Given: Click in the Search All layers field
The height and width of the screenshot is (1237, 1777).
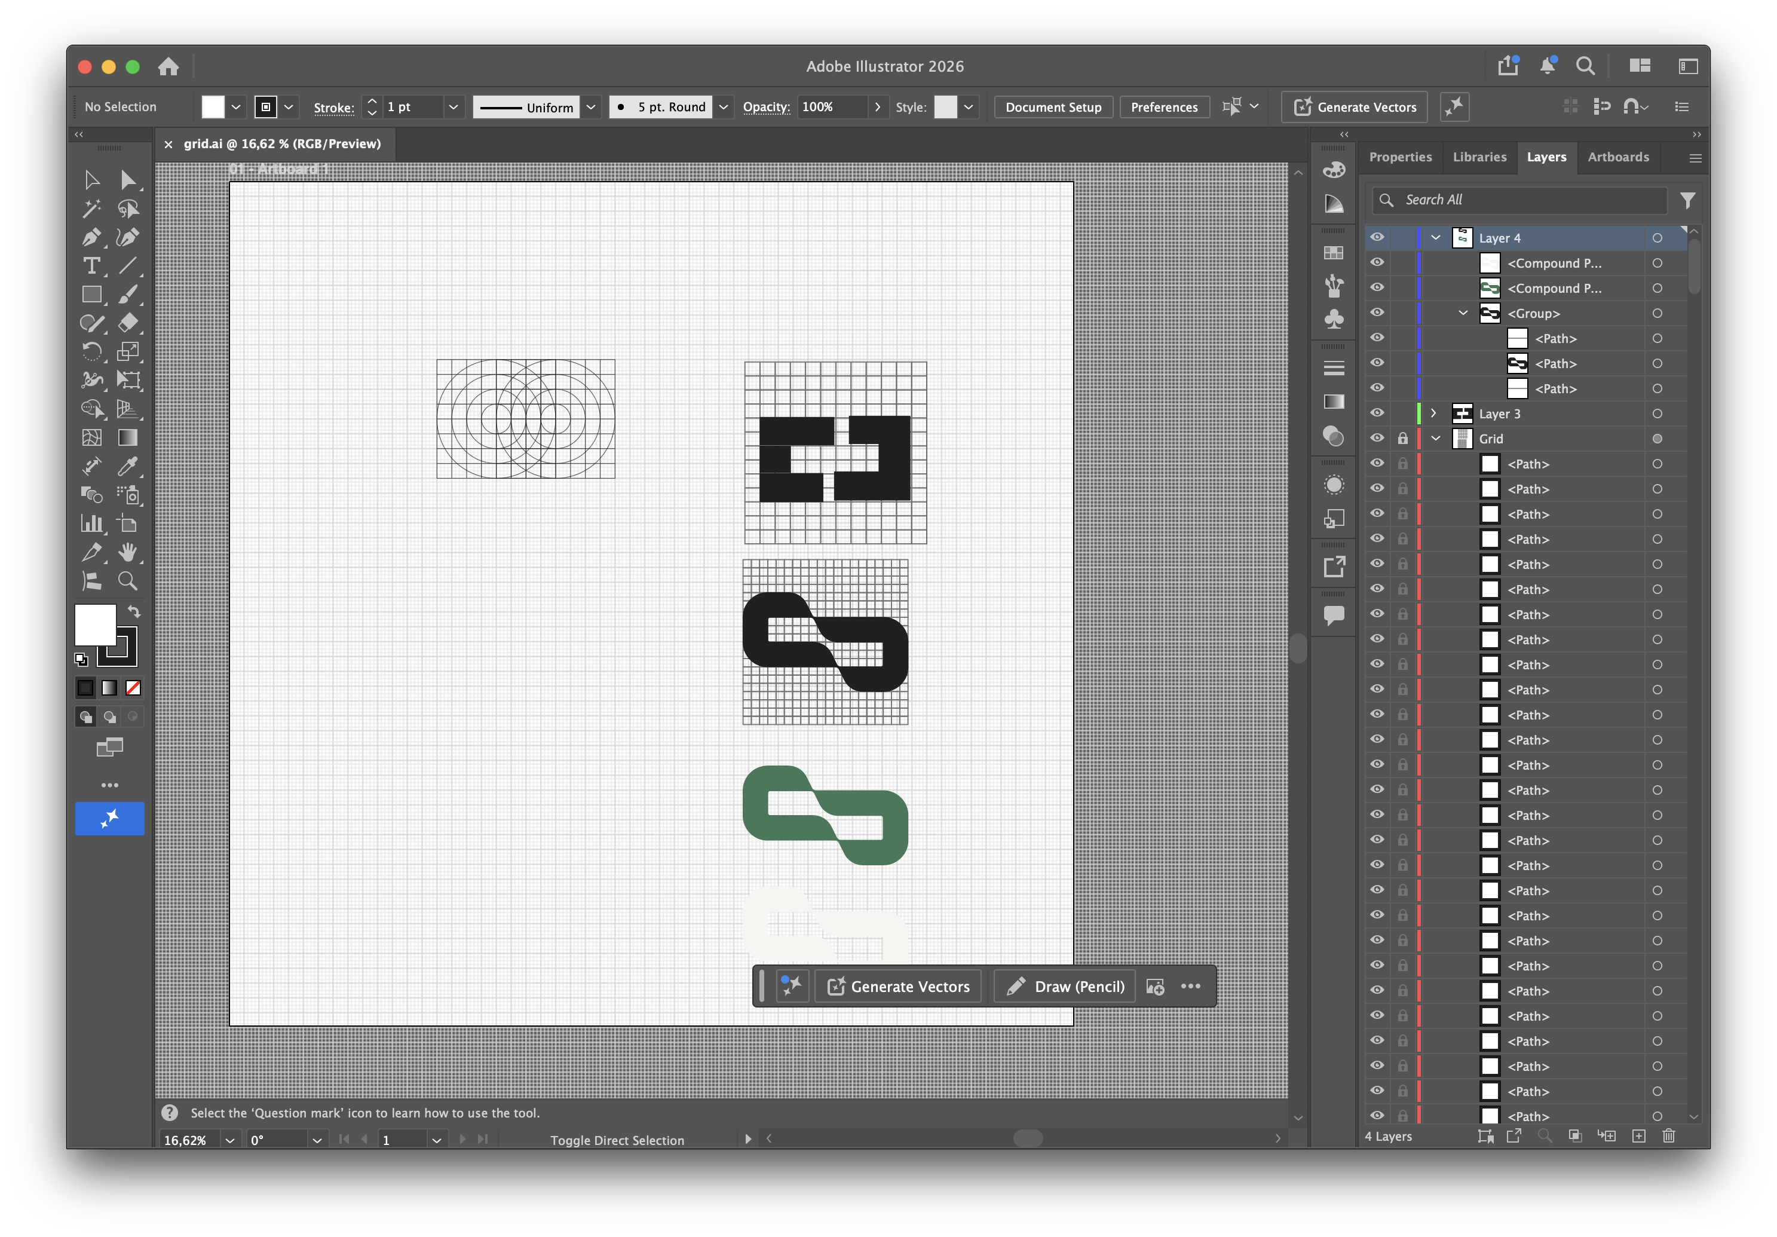Looking at the screenshot, I should pyautogui.click(x=1520, y=200).
